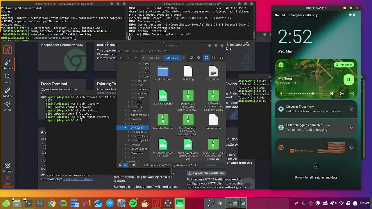Go forward in the file manager
This screenshot has width=372, height=209.
pyautogui.click(x=128, y=58)
